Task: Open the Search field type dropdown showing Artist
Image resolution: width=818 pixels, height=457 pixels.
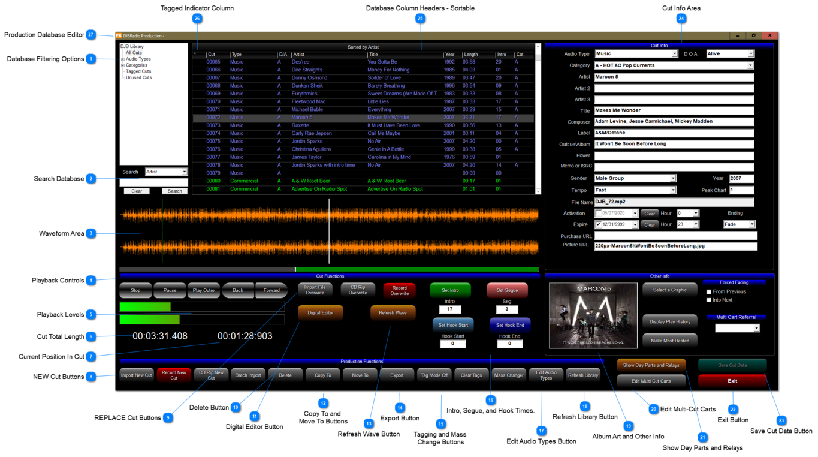Action: click(x=184, y=172)
